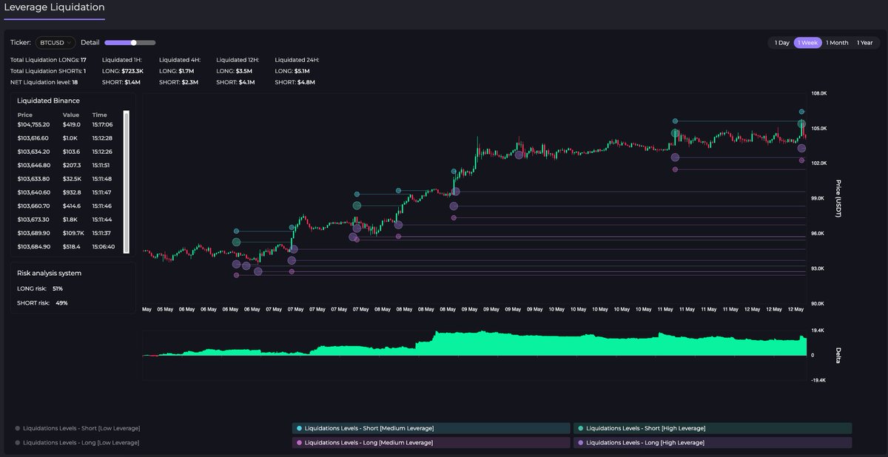This screenshot has height=457, width=888.
Task: Hide Liquidations Levels Short High Leverage series
Action: coord(644,428)
